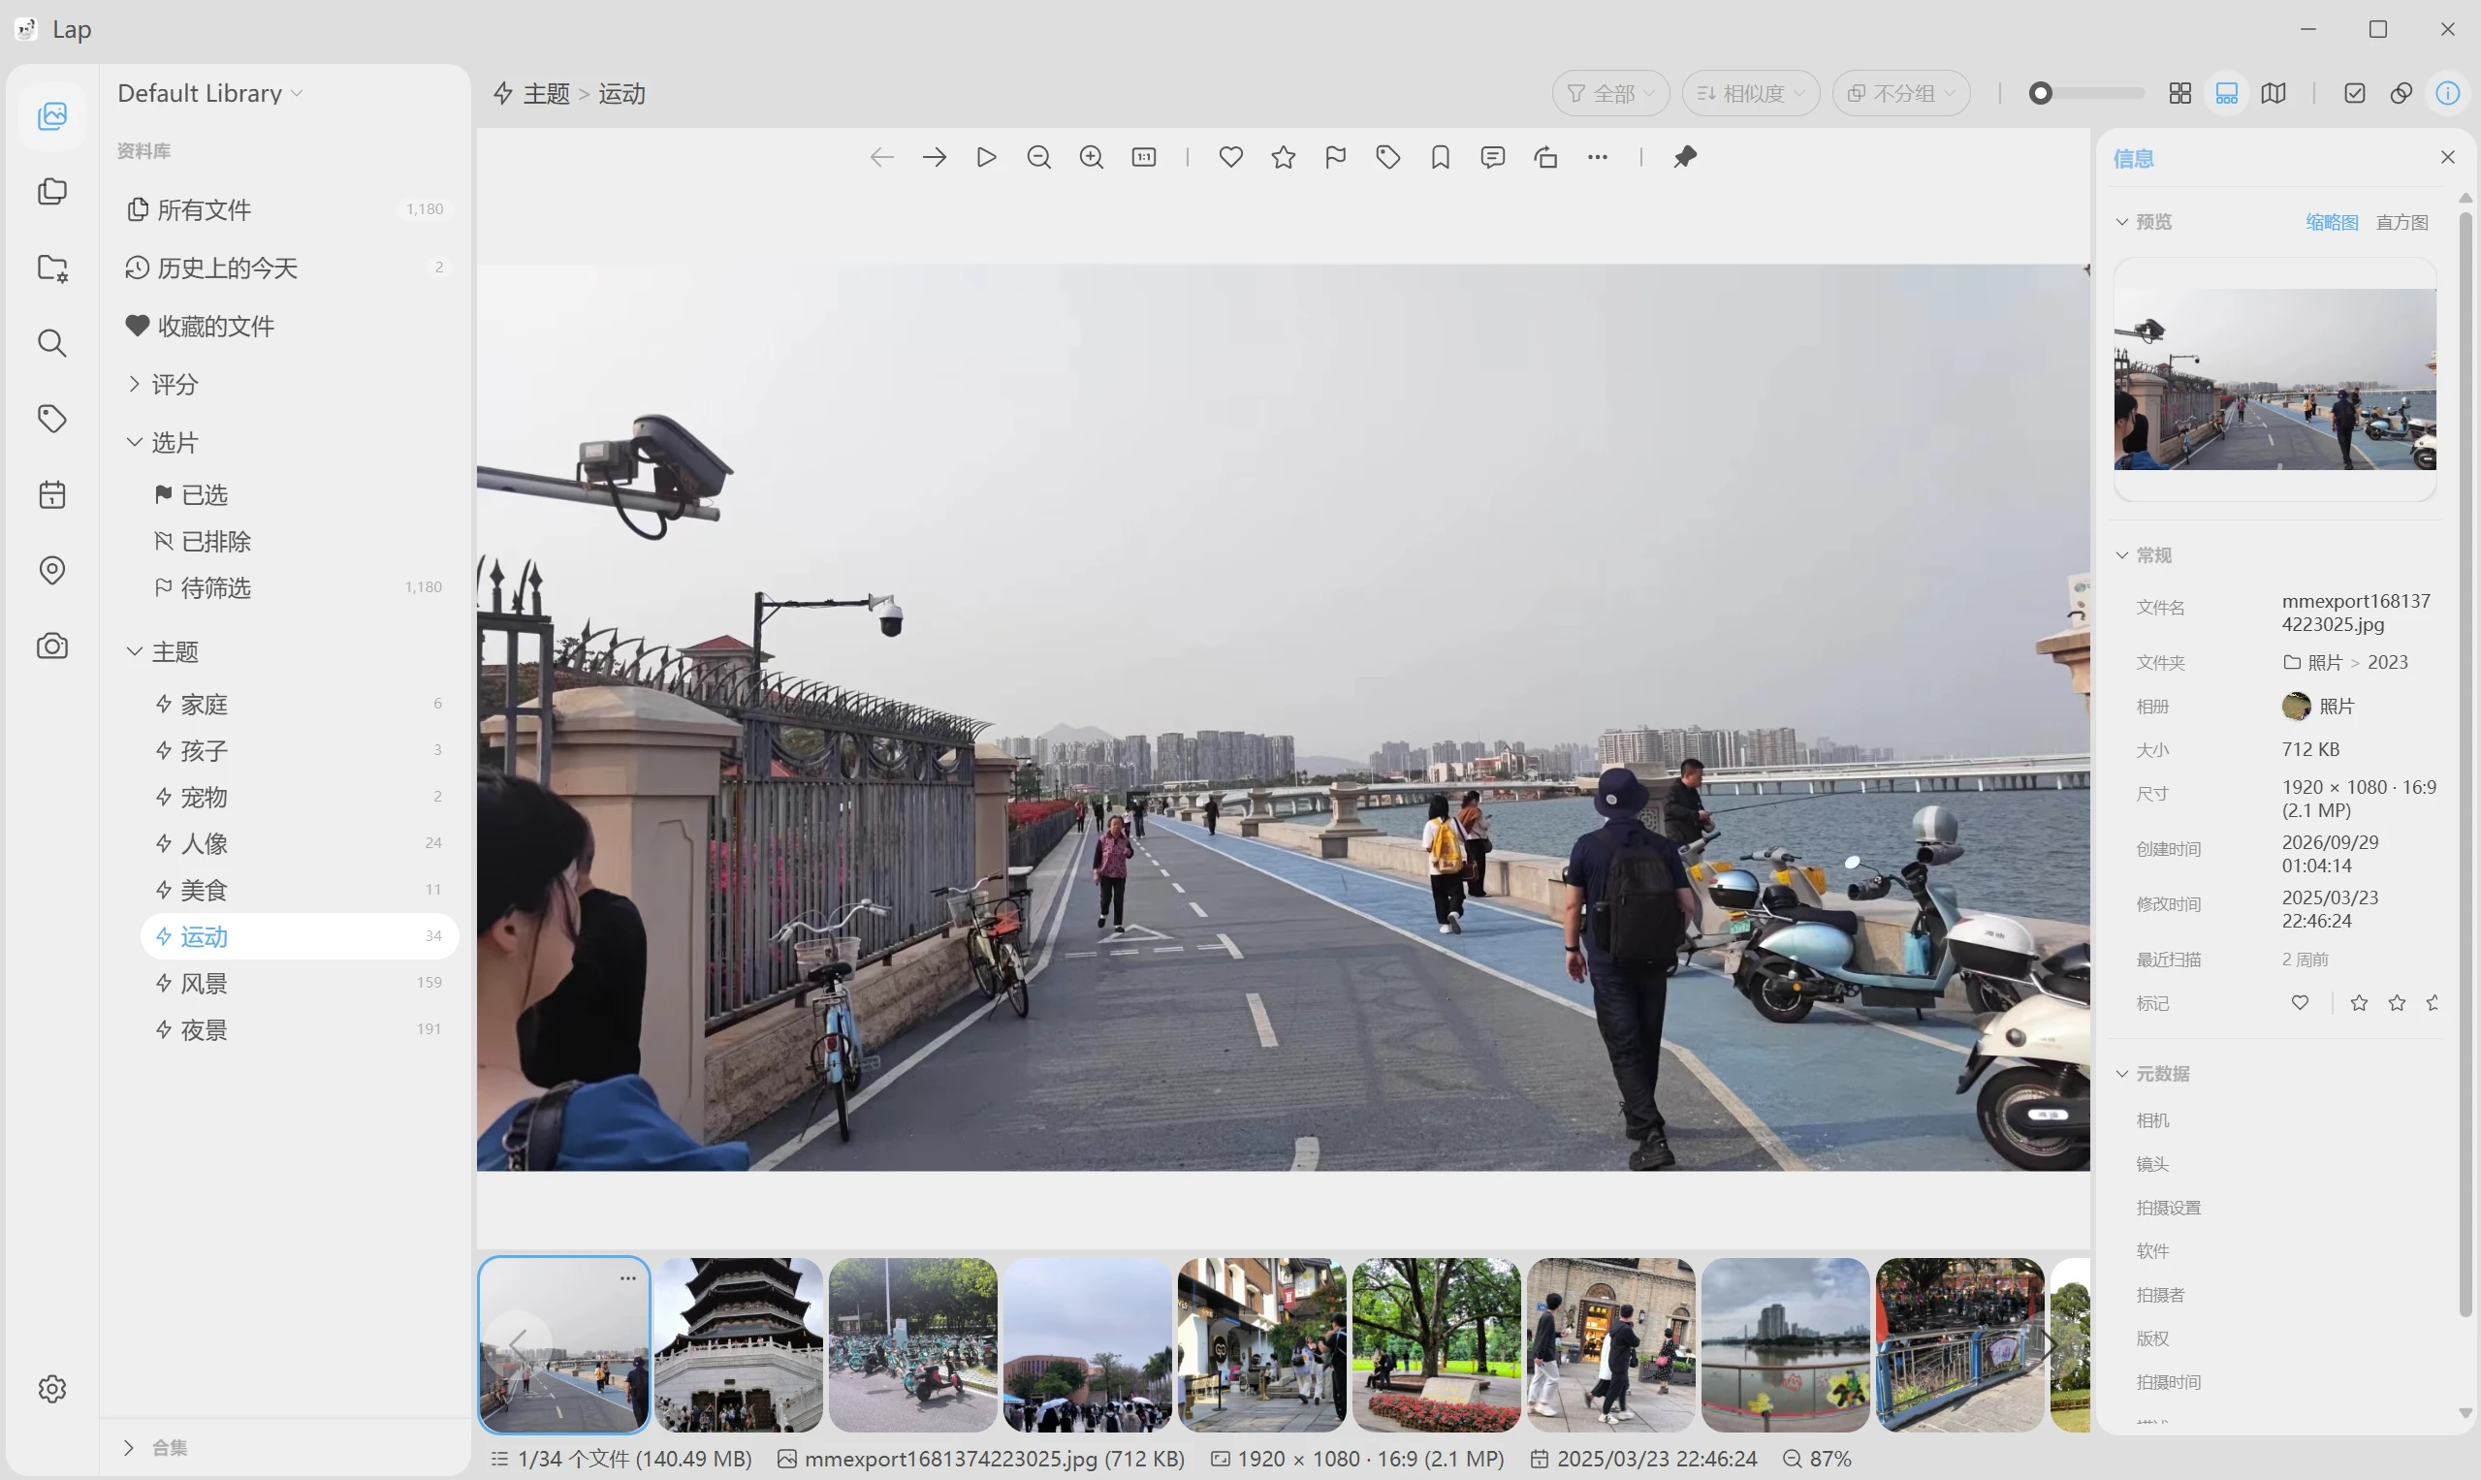Start slideshow with the play icon
Viewport: 2481px width, 1480px height.
[x=986, y=158]
